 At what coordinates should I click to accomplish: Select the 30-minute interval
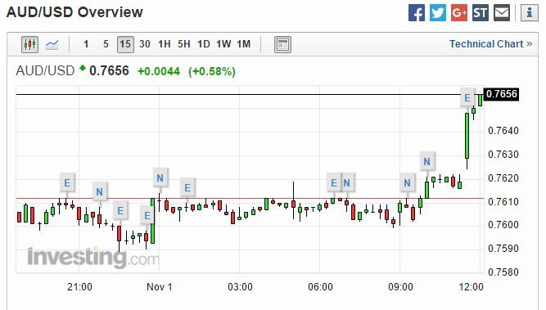click(145, 44)
